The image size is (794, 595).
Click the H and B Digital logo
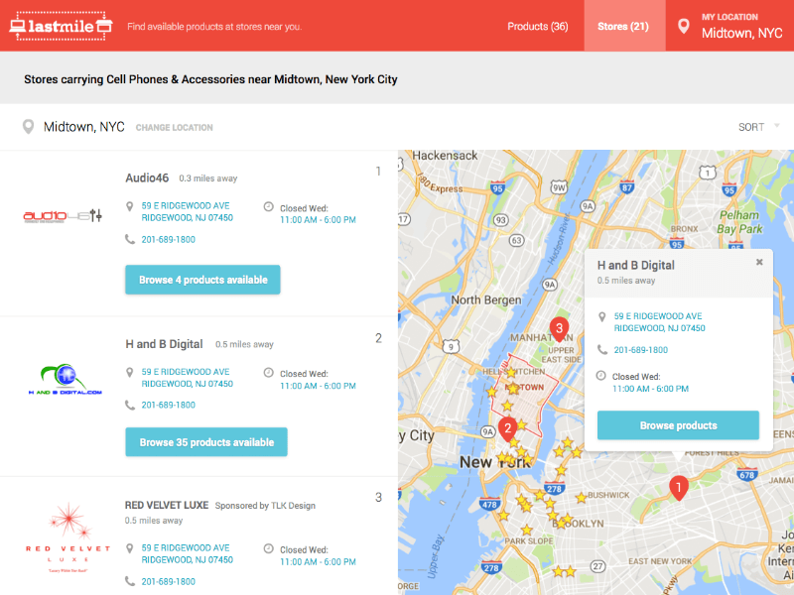tap(66, 380)
